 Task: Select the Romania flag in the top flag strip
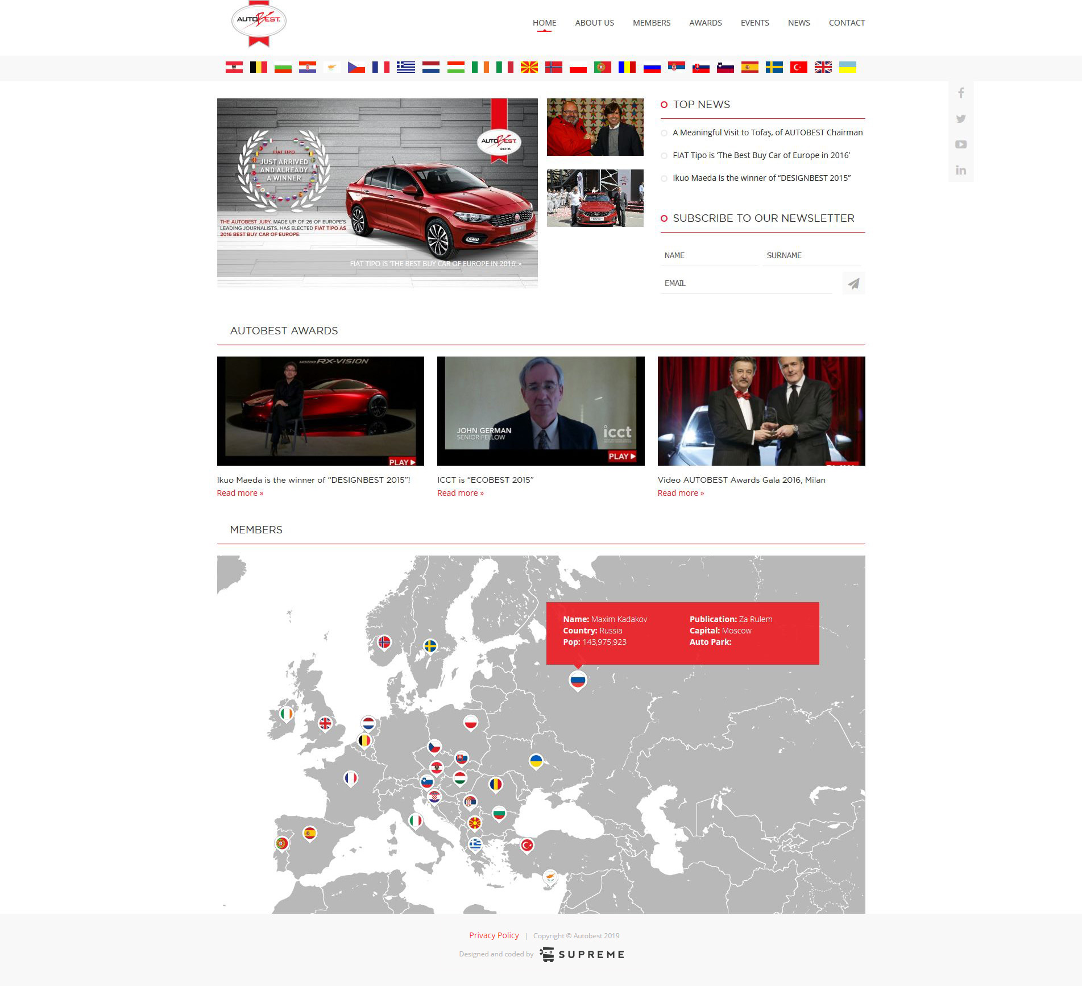627,68
